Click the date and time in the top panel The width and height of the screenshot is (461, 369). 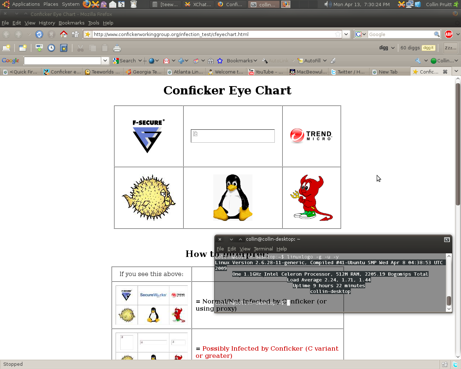pyautogui.click(x=362, y=4)
